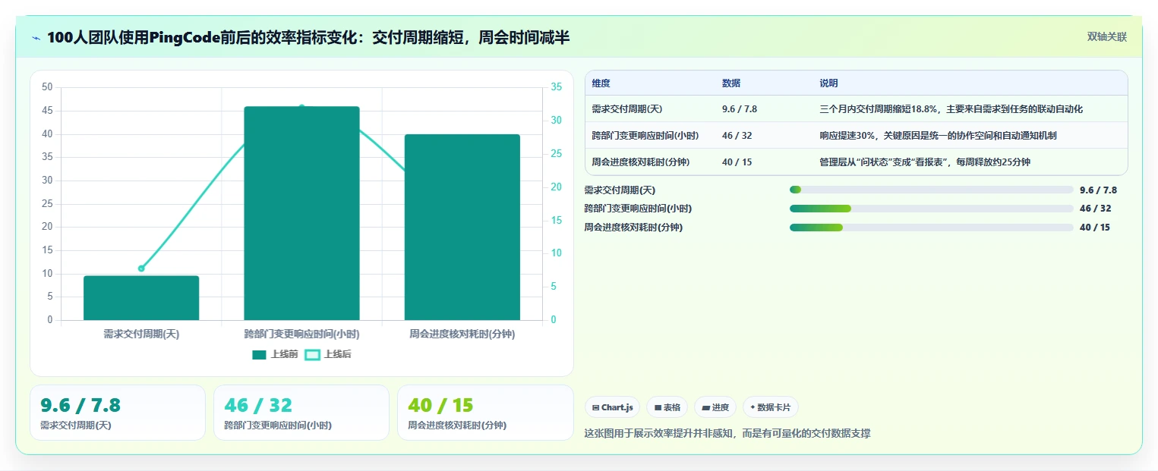Click the 双轴关联 label at top right

1106,37
